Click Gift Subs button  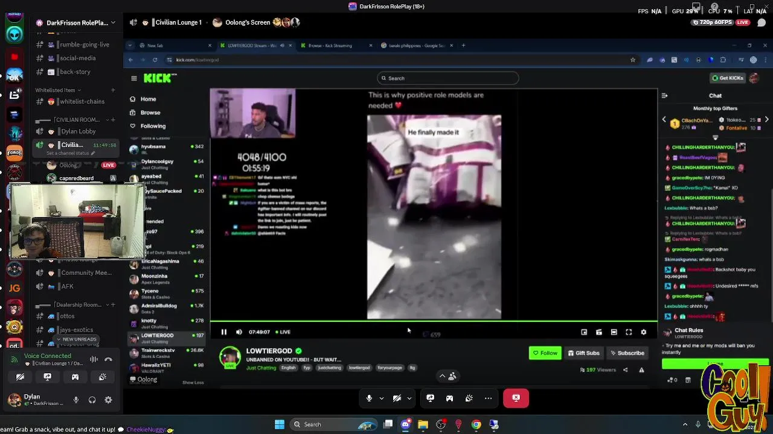pos(583,353)
